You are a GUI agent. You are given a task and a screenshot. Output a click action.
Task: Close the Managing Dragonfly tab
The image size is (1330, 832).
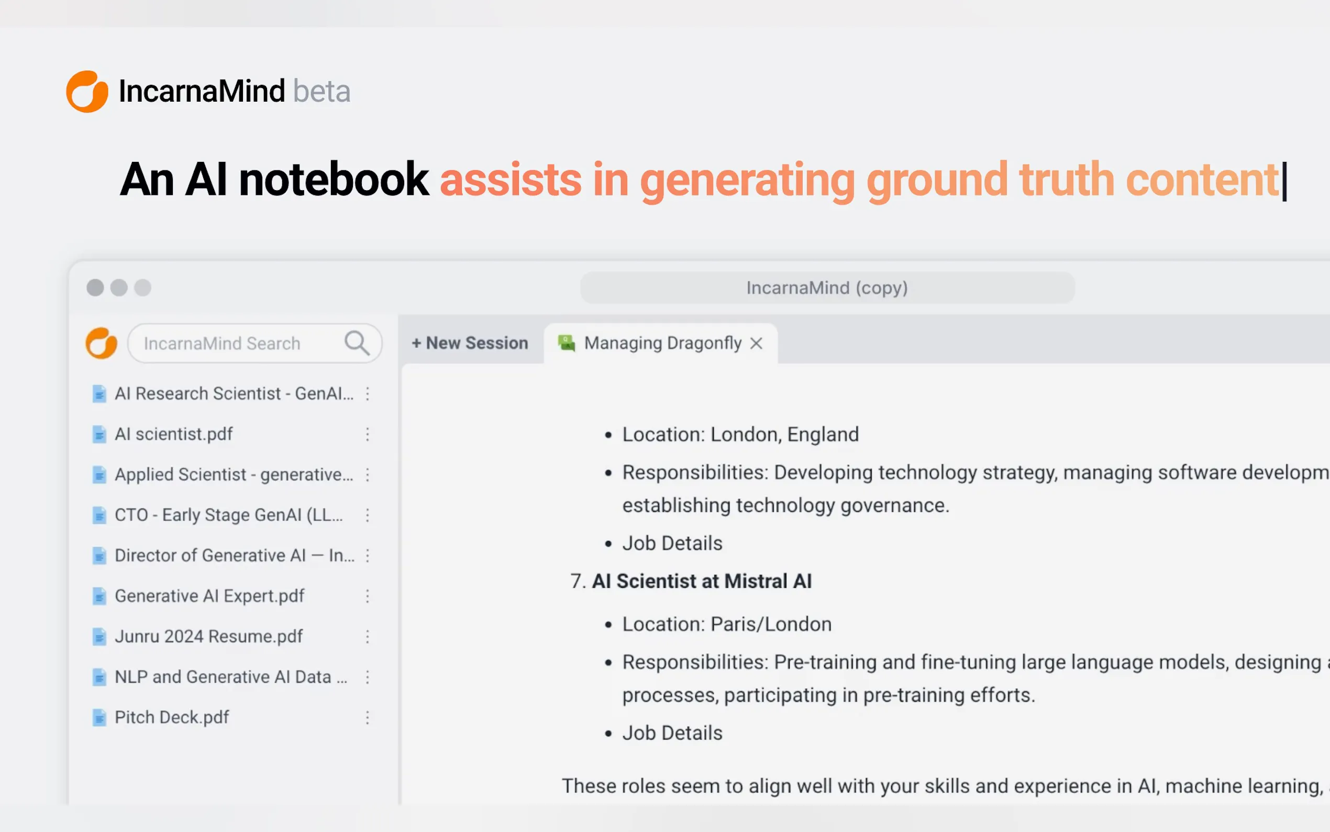click(757, 343)
